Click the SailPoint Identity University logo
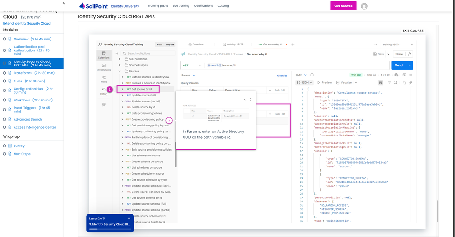 point(109,6)
